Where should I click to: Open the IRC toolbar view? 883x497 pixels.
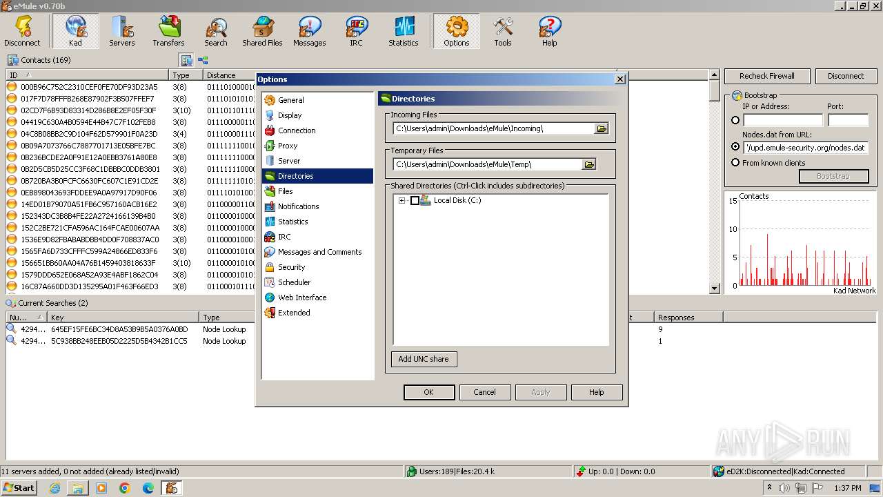pos(357,31)
